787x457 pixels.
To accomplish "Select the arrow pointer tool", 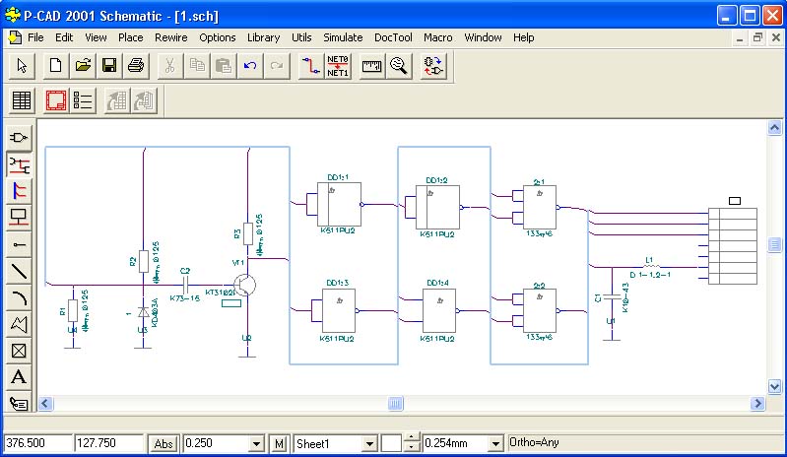I will pyautogui.click(x=22, y=66).
